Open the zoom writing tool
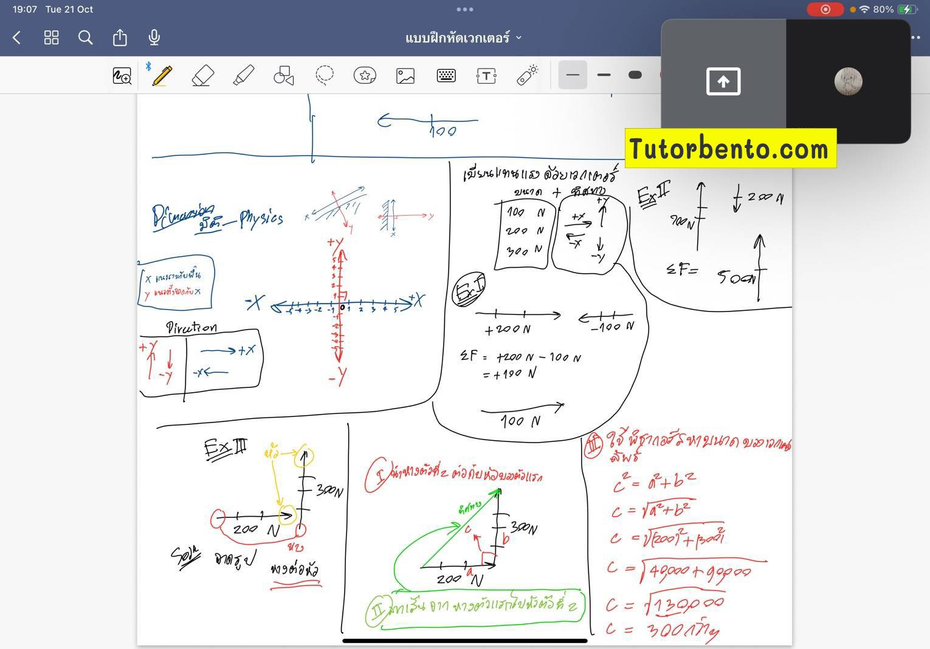This screenshot has height=649, width=930. click(x=122, y=75)
